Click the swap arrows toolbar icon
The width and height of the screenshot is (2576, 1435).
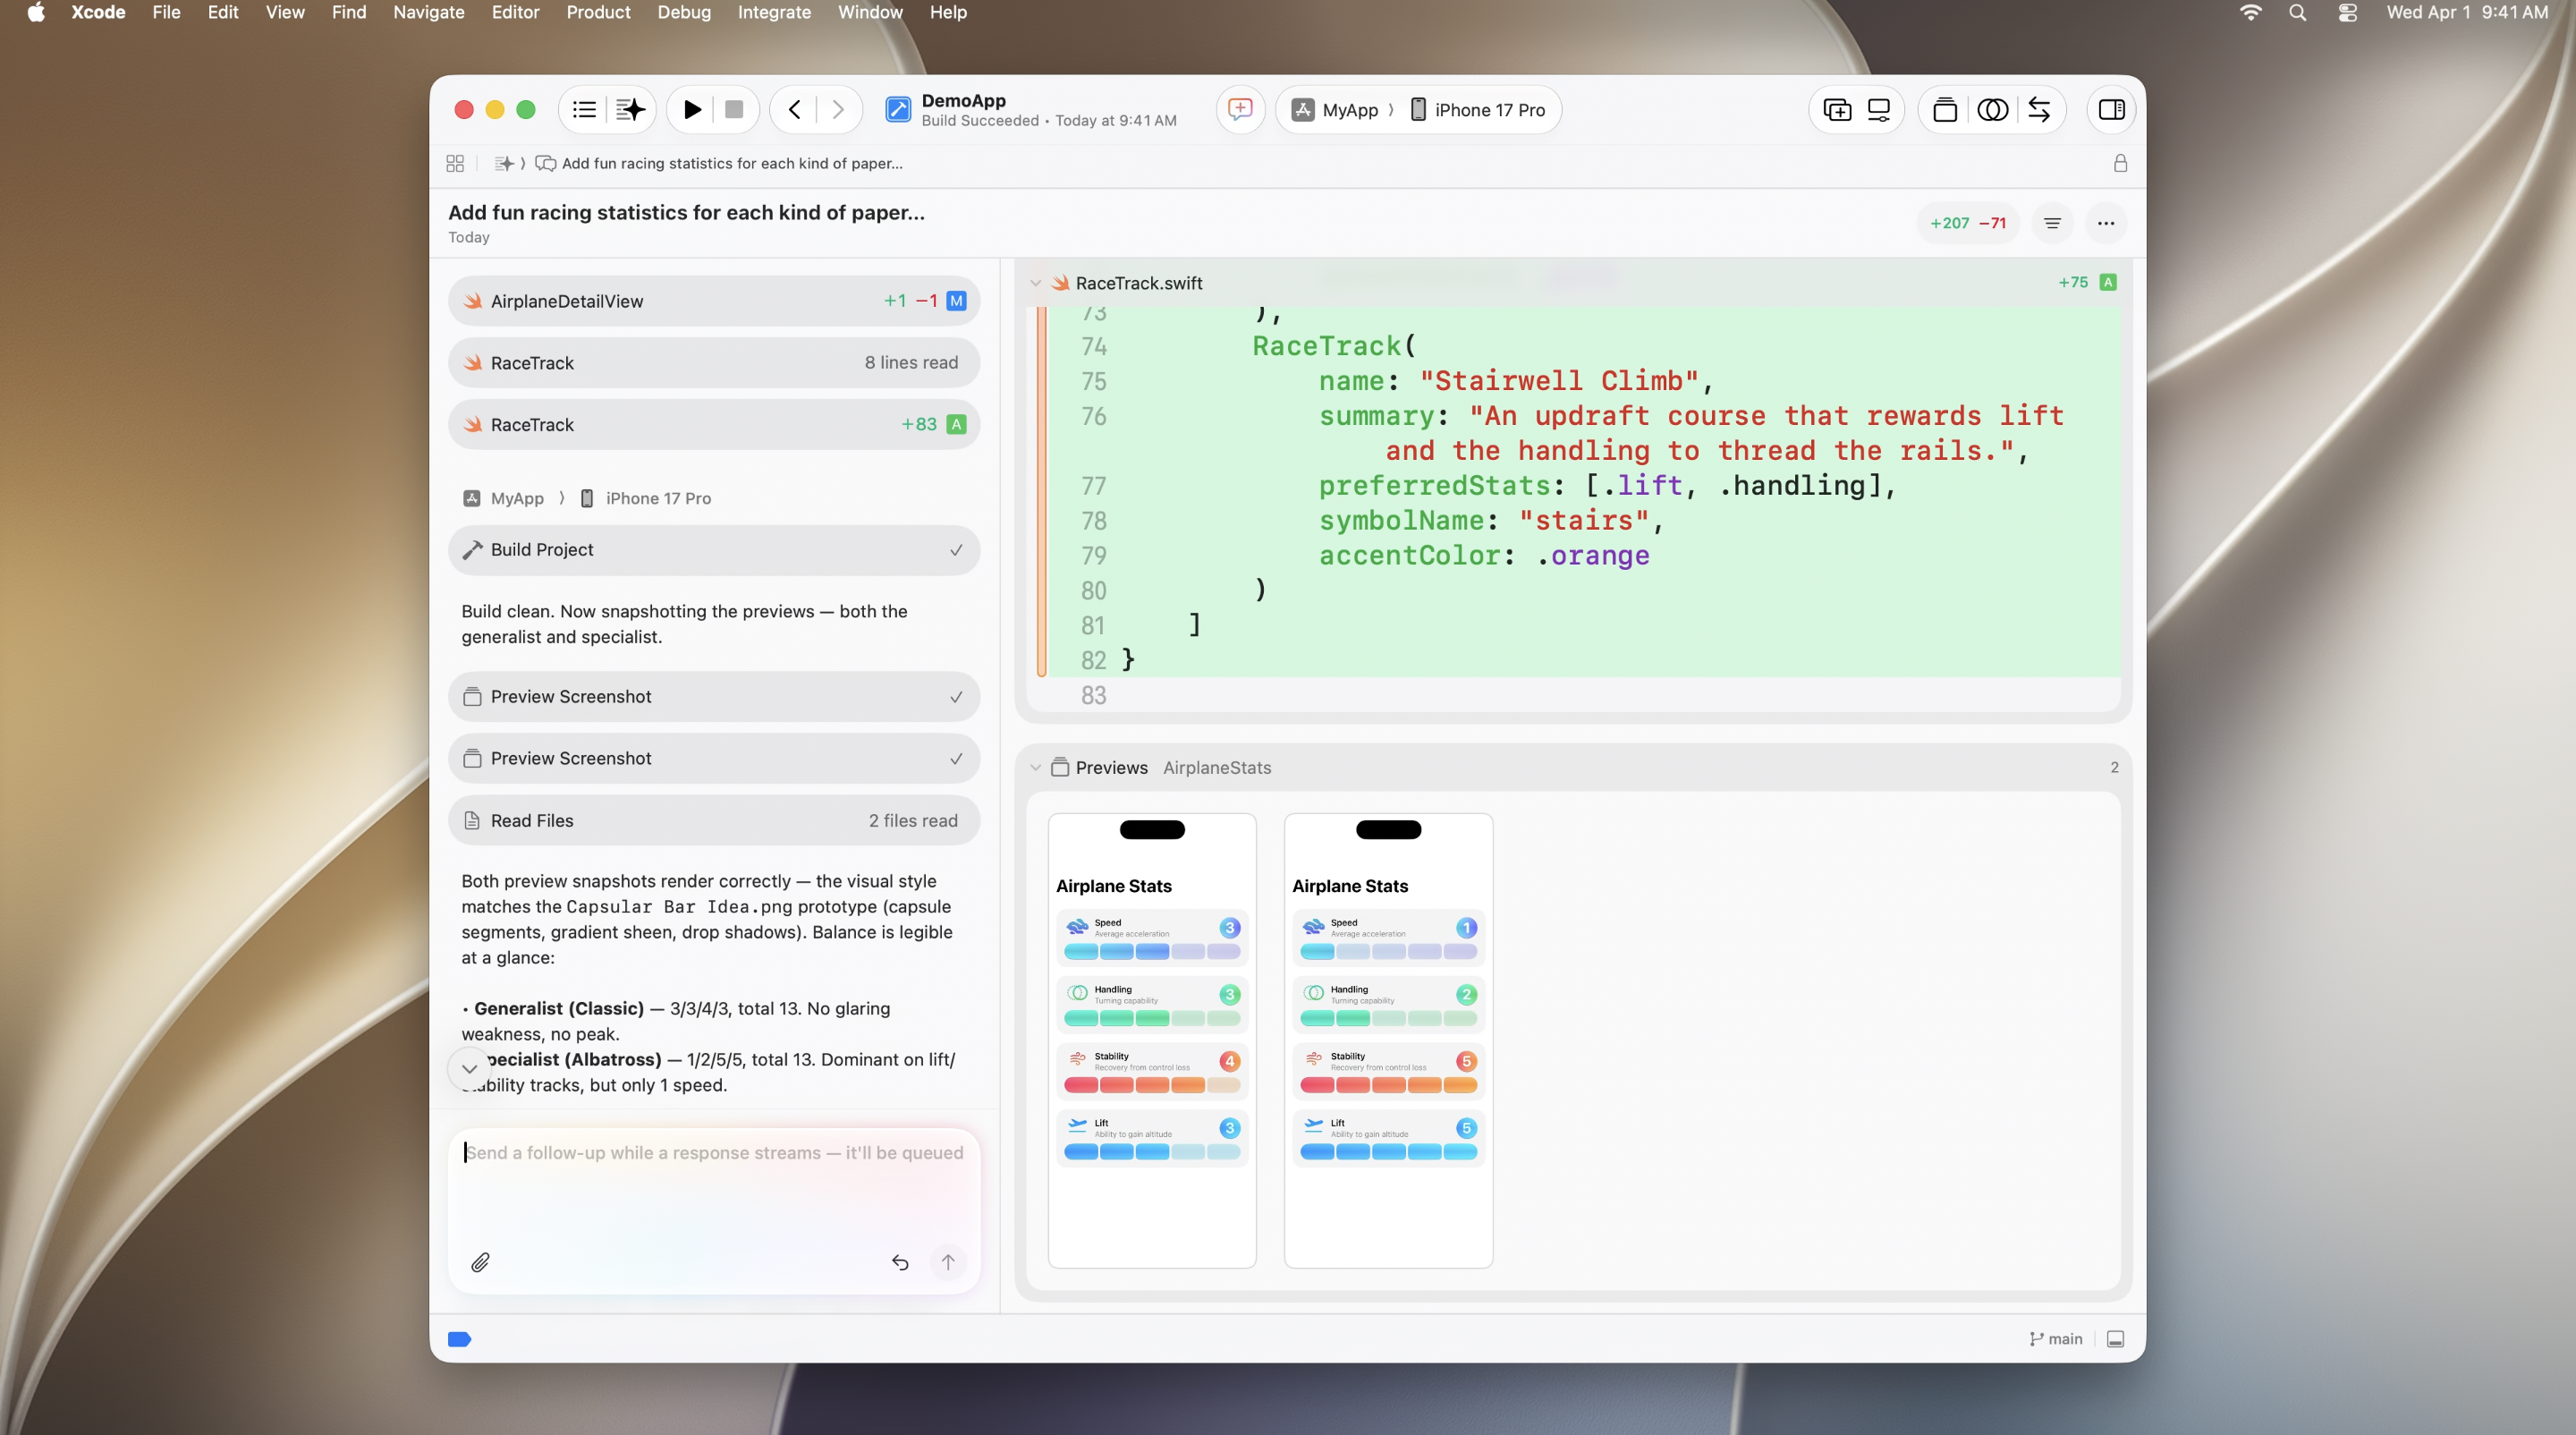[x=2039, y=110]
